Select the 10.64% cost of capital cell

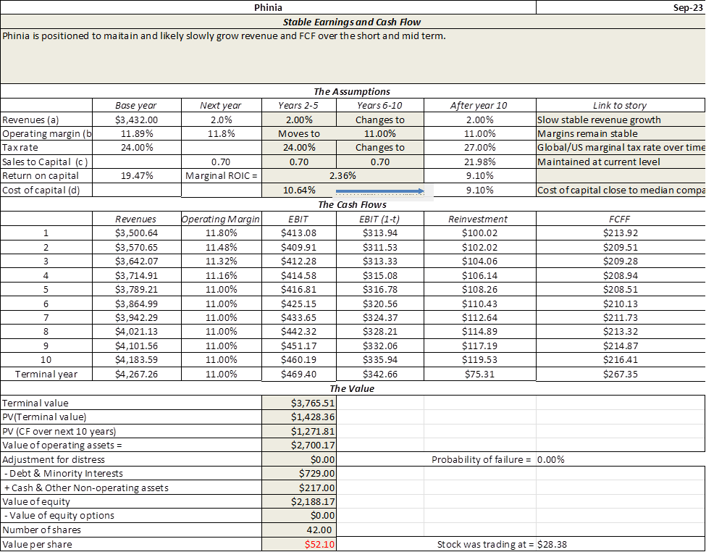[x=299, y=191]
